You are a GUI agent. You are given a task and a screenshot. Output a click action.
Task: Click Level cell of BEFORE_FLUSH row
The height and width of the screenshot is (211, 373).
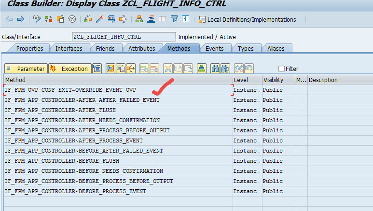tap(248, 161)
